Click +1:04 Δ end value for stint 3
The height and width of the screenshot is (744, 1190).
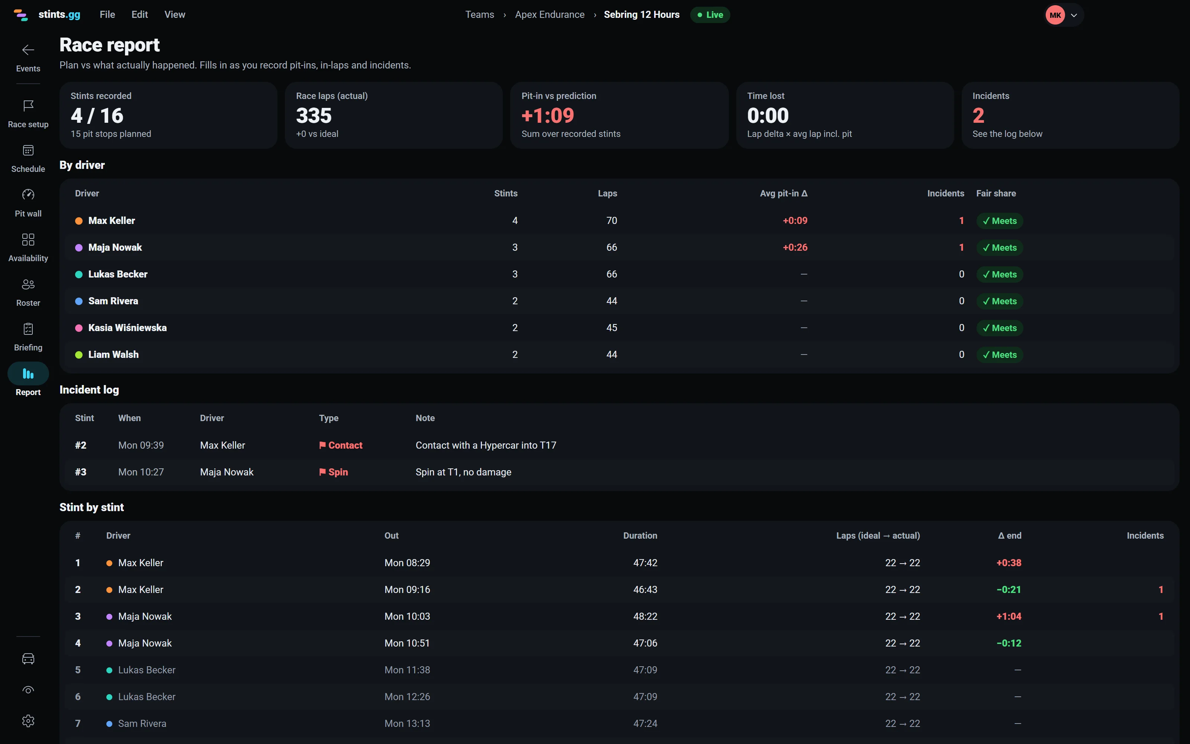click(x=1009, y=616)
